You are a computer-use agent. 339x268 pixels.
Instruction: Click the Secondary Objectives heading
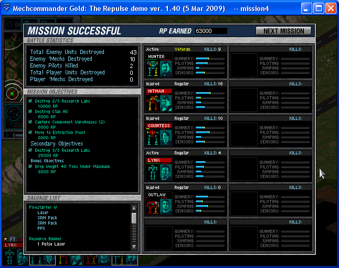pyautogui.click(x=57, y=143)
